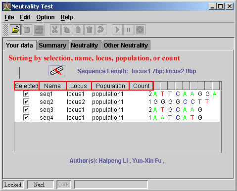Open the Option menu

pyautogui.click(x=46, y=17)
